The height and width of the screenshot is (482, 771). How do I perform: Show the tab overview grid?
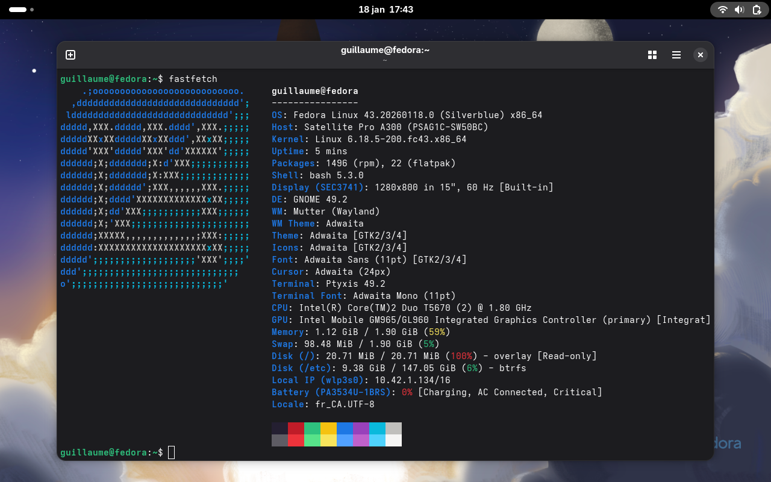652,55
